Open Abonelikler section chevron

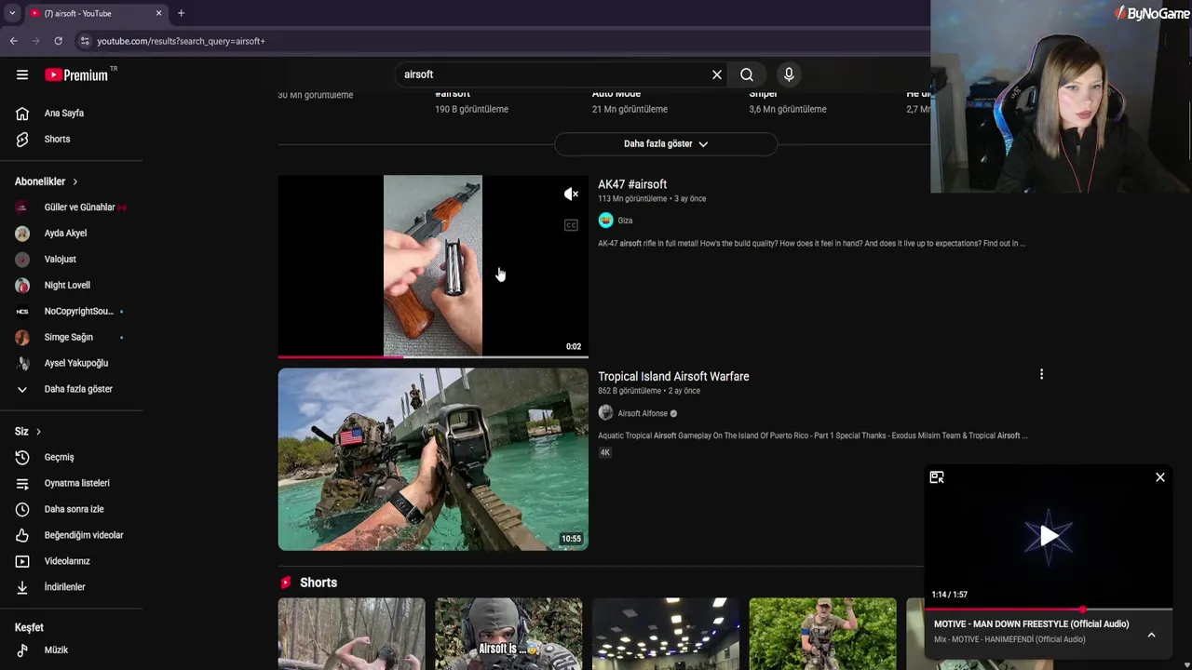click(x=74, y=182)
